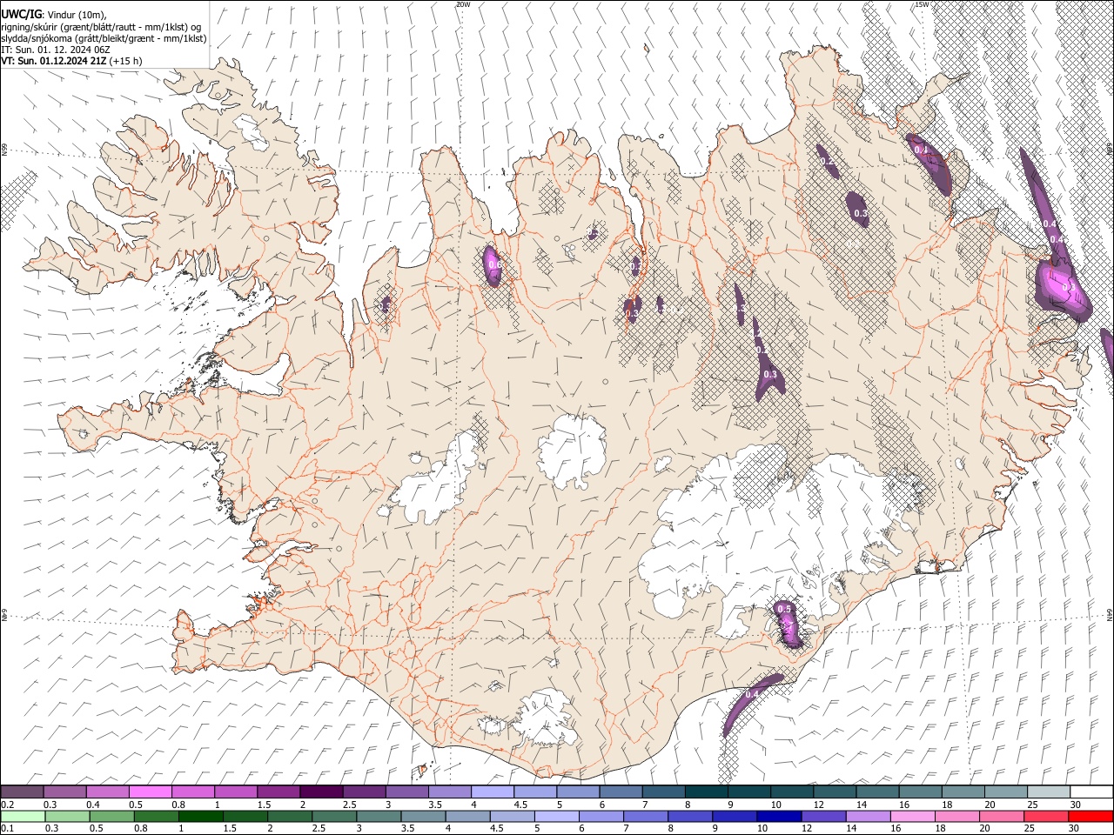Select the light lavender 4 swatch in the snow legend
The image size is (1114, 835).
click(x=493, y=792)
